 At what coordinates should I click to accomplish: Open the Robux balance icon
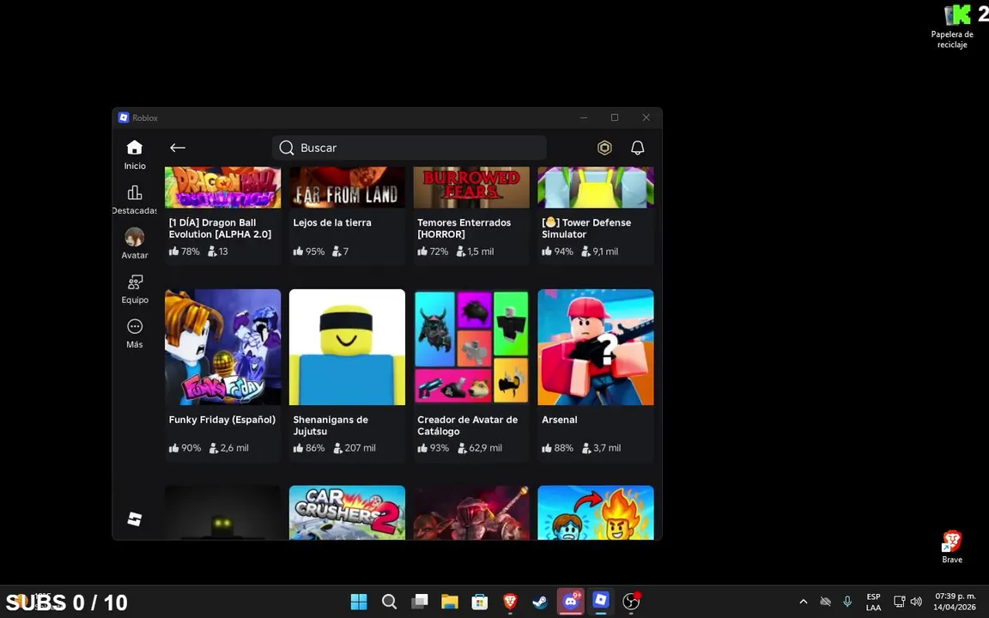(604, 148)
